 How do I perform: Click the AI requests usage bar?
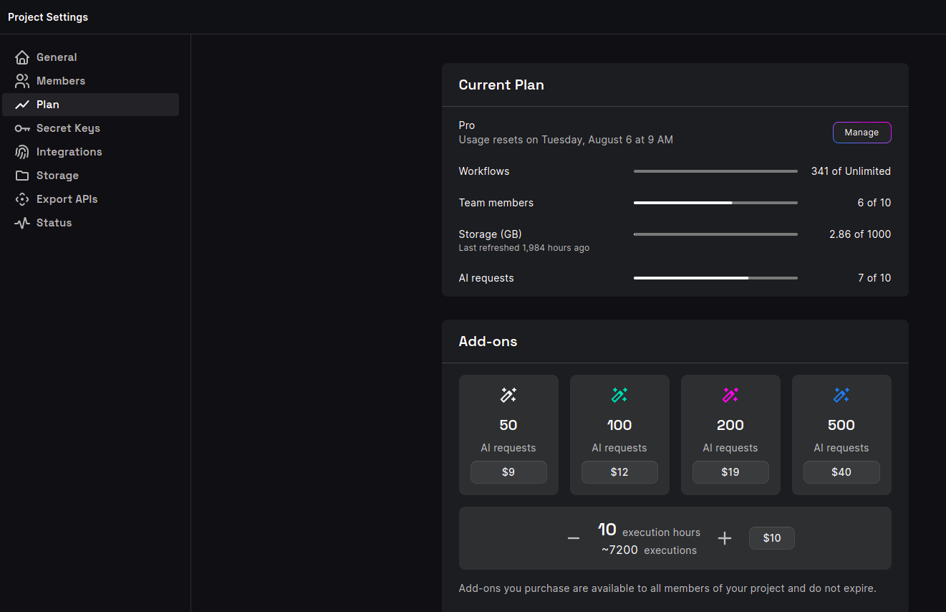click(715, 278)
